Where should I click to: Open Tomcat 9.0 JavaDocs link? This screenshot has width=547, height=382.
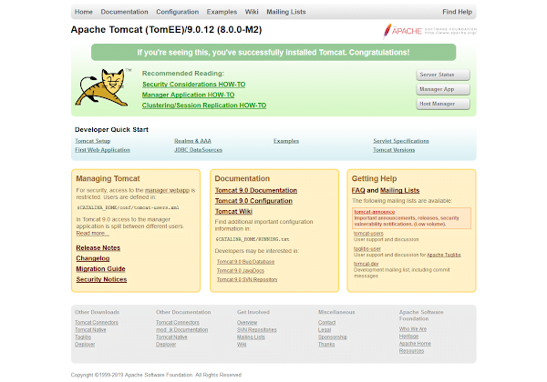point(241,271)
